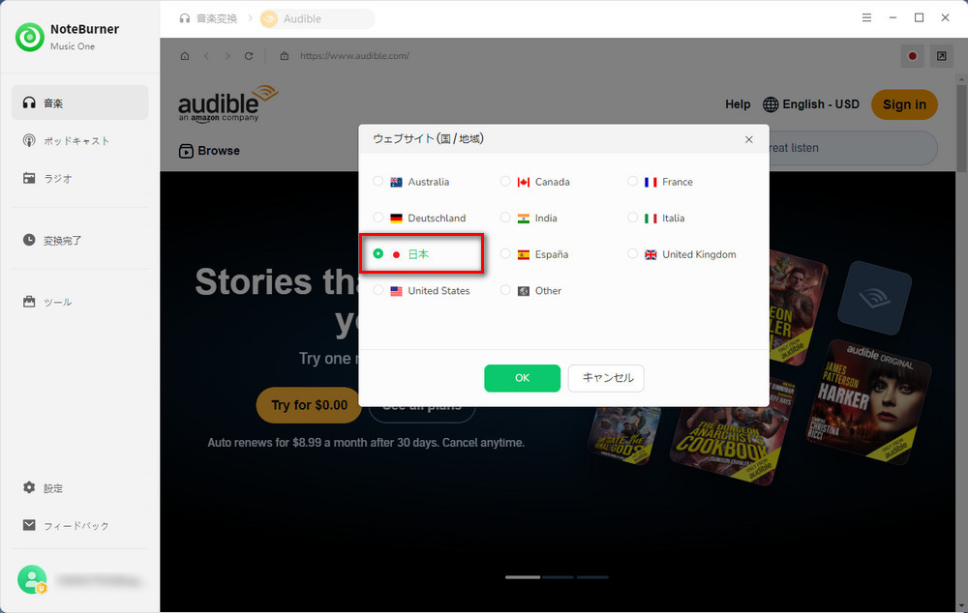The width and height of the screenshot is (968, 613).
Task: Click the United Kingdom flag icon
Action: 650,254
